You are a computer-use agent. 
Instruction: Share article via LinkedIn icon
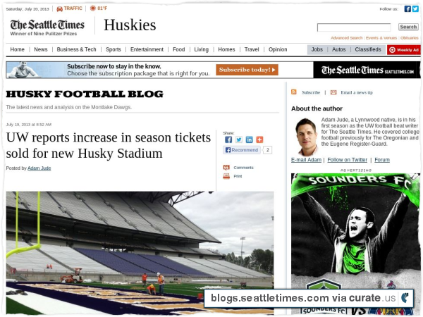click(x=250, y=139)
